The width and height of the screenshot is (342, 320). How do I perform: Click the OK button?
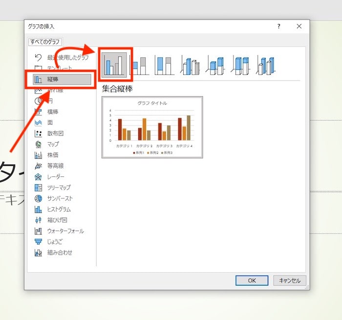(x=252, y=280)
